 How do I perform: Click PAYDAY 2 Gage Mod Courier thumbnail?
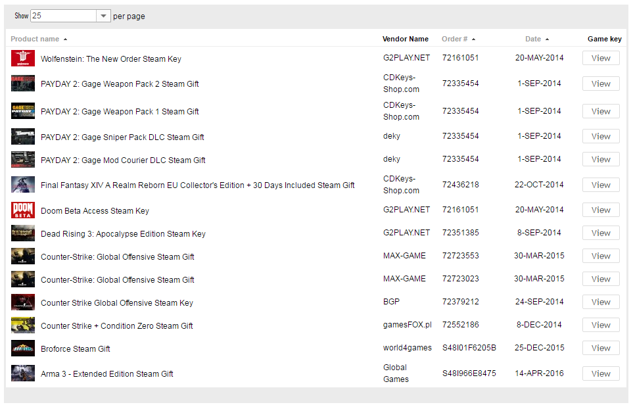tap(22, 160)
